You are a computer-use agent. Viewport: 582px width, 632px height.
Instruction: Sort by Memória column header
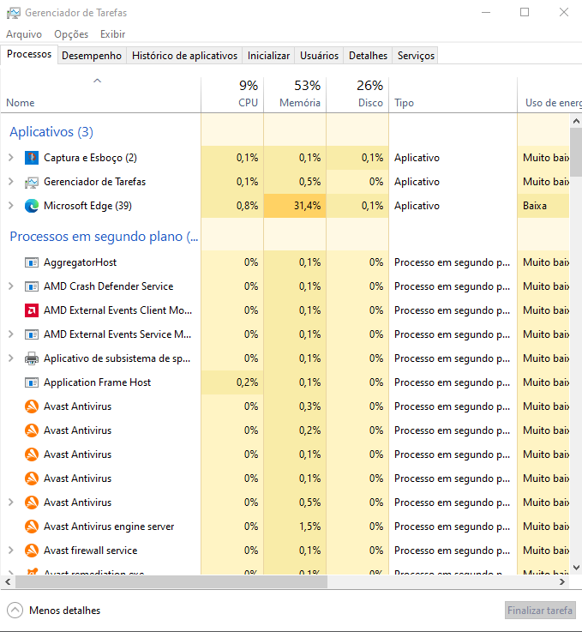[x=295, y=94]
